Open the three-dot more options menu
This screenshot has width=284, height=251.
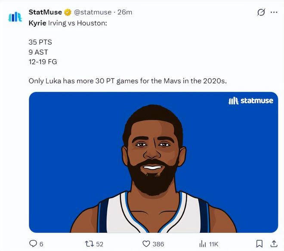[x=274, y=12]
